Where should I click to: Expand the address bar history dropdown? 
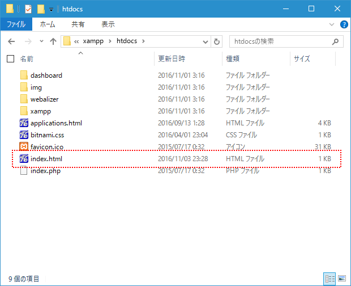[206, 42]
